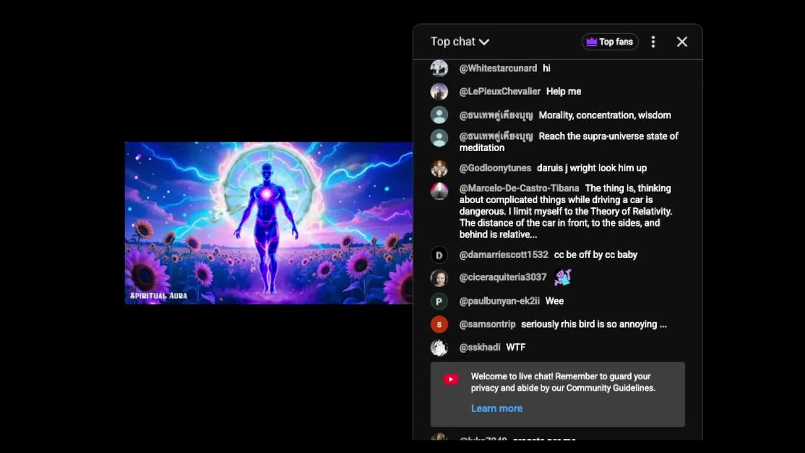805x453 pixels.
Task: Click the chevron next to Top chat
Action: coord(484,42)
